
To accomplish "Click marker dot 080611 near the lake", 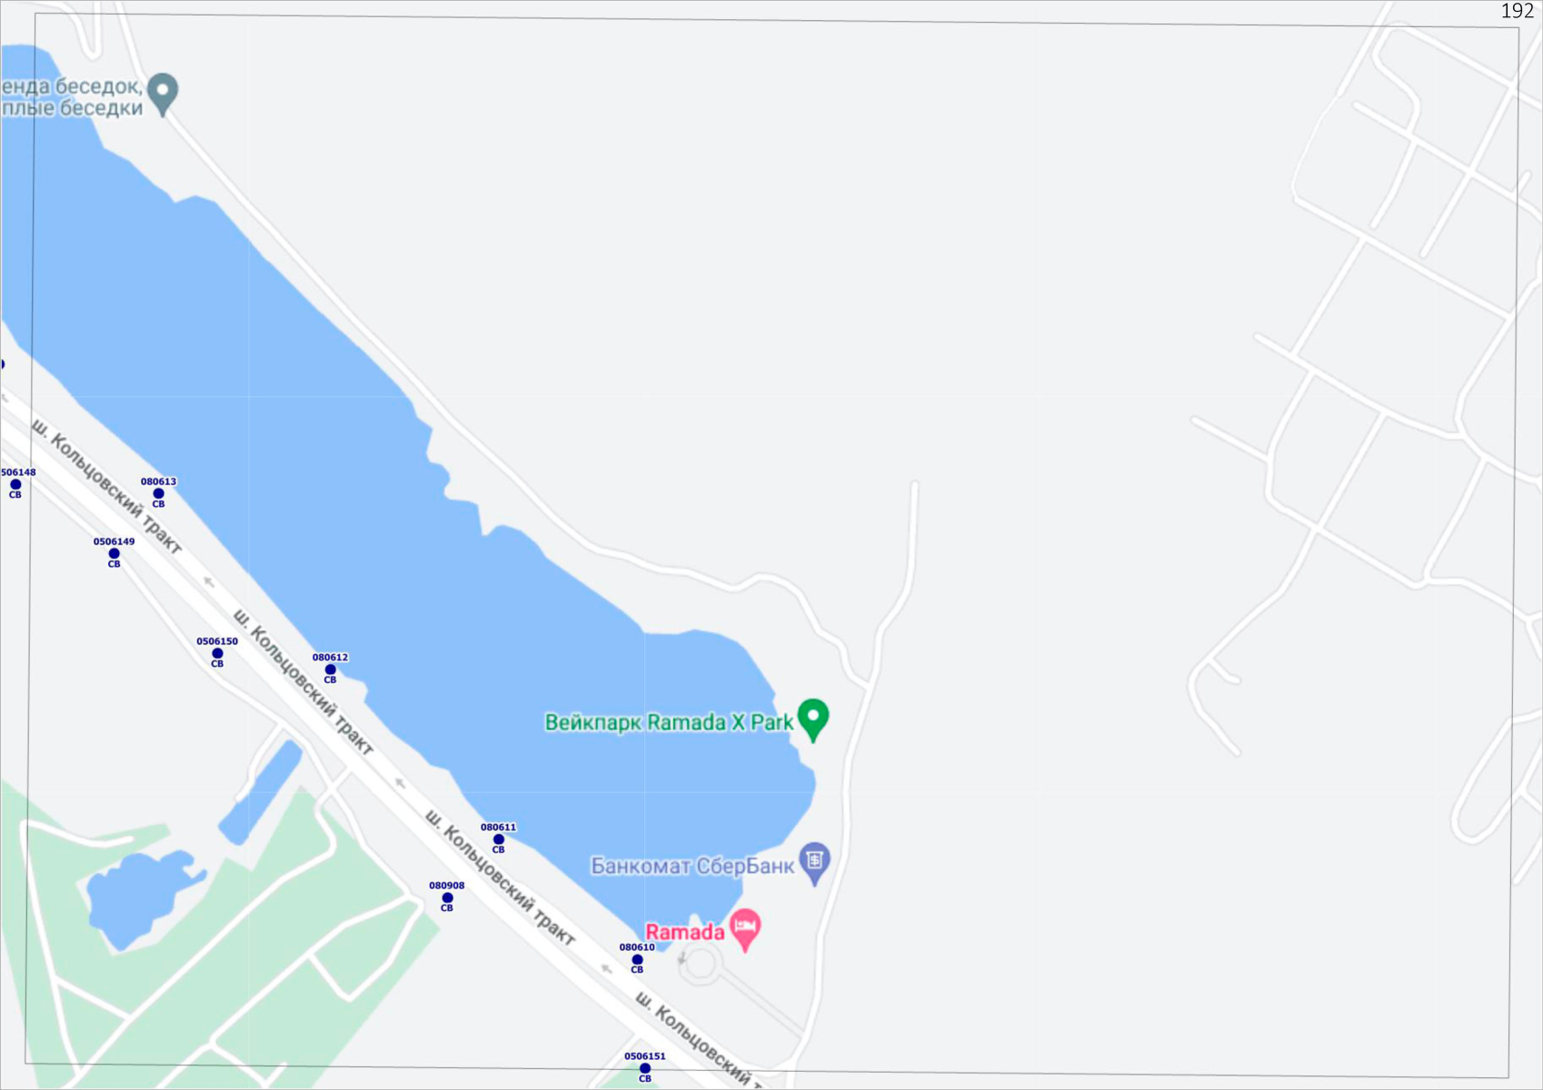I will point(498,840).
